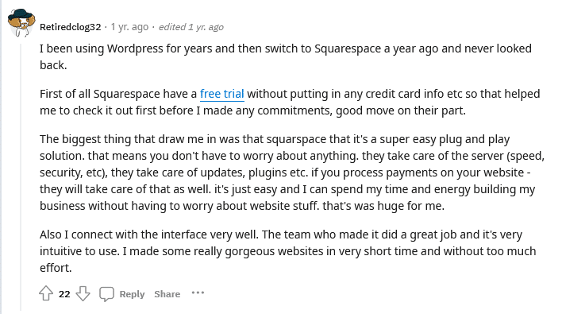Viewport: 562px width, 314px height.
Task: Click the paragraph starting 'Also I connect'
Action: [288, 251]
